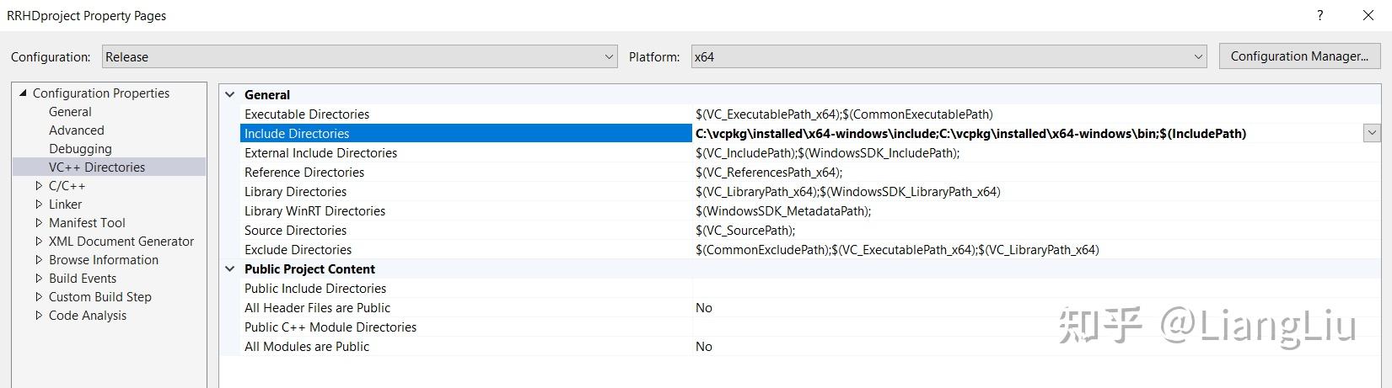This screenshot has width=1392, height=388.
Task: Expand the Manifest Tool node
Action: pos(39,223)
